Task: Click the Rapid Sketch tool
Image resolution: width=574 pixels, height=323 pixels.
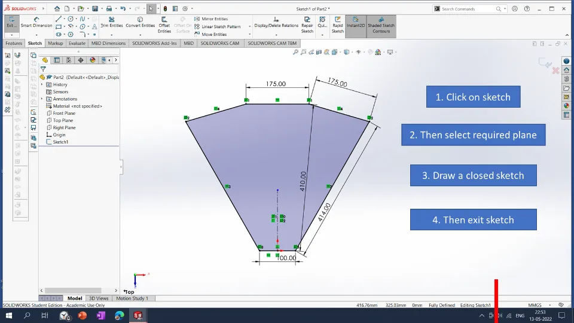Action: [x=337, y=25]
